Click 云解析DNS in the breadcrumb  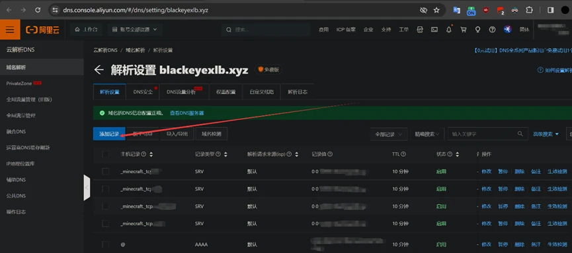point(105,50)
